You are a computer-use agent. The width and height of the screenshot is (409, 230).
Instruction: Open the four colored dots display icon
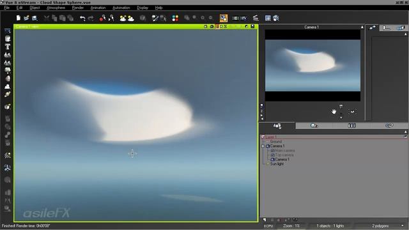click(x=175, y=18)
